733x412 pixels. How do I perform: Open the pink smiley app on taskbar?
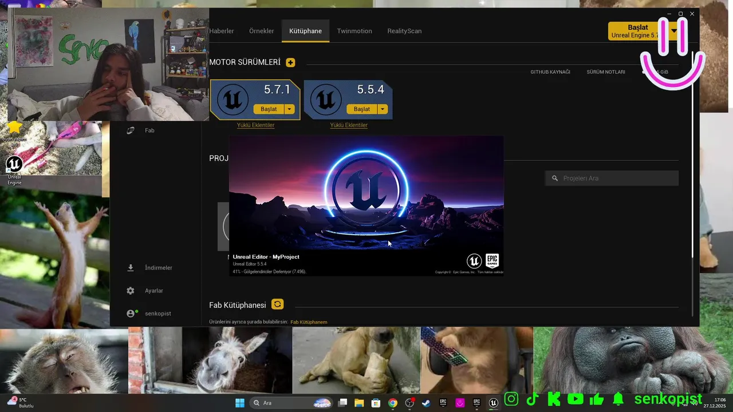(x=460, y=403)
